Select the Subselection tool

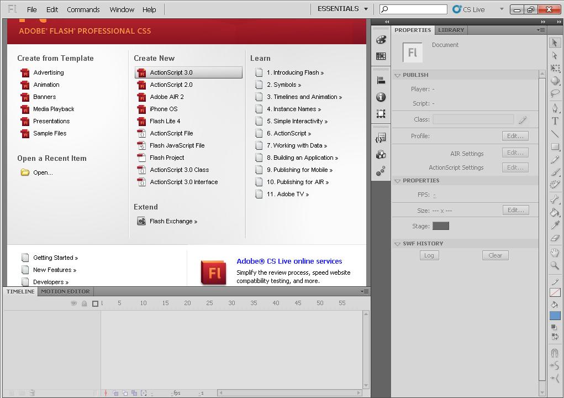coord(555,55)
